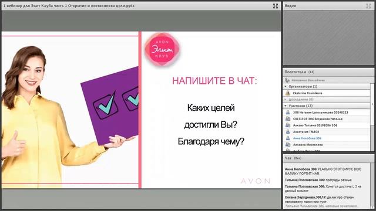The image size is (376, 211).
Task: Click the participant icon beside Лилиана Моснелева
Action: coord(288,145)
